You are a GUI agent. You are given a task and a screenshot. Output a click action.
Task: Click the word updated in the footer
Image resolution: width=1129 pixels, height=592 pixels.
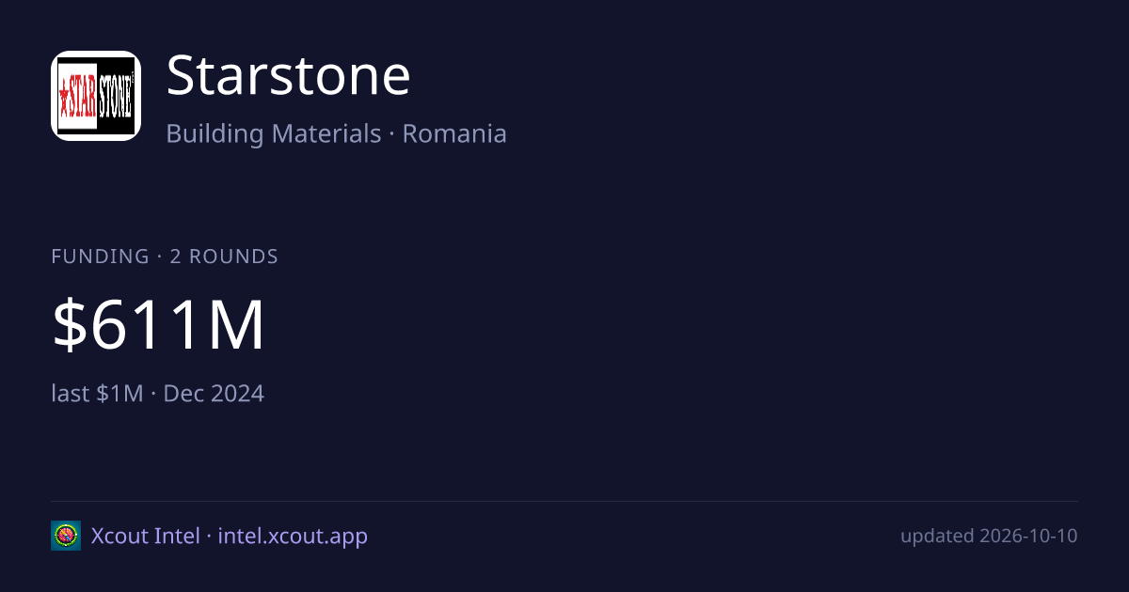click(937, 536)
